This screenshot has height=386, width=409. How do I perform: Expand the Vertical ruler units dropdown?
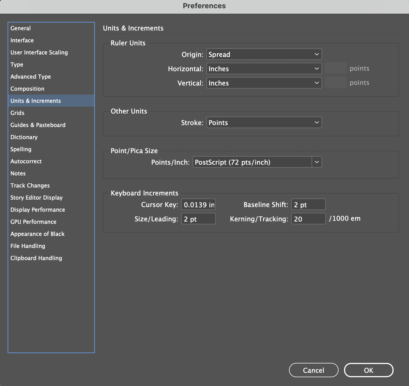(264, 83)
